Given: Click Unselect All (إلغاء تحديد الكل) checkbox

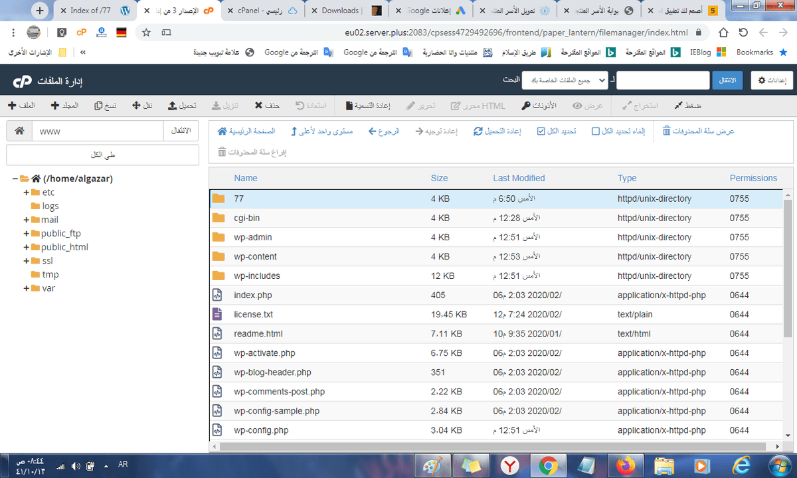Looking at the screenshot, I should (595, 131).
